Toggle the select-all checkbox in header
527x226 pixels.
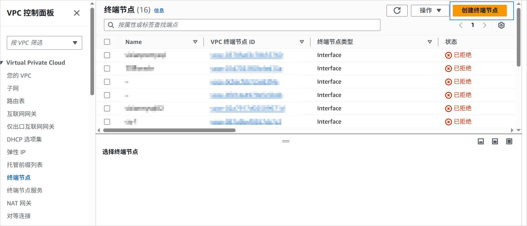pyautogui.click(x=107, y=42)
